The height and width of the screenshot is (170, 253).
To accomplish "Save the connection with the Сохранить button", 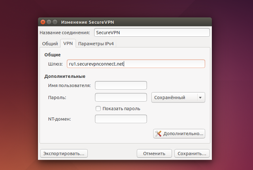I will [x=192, y=153].
